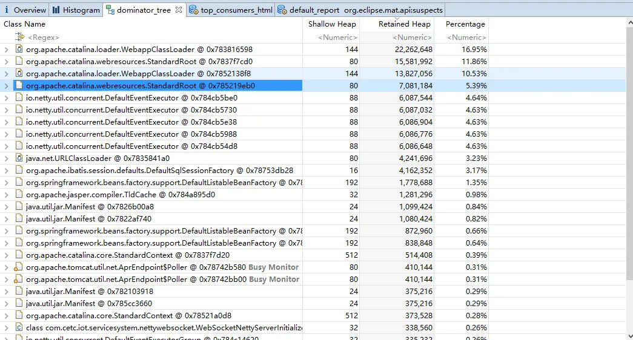Open the Histogram tab
The height and width of the screenshot is (340, 633).
[76, 10]
